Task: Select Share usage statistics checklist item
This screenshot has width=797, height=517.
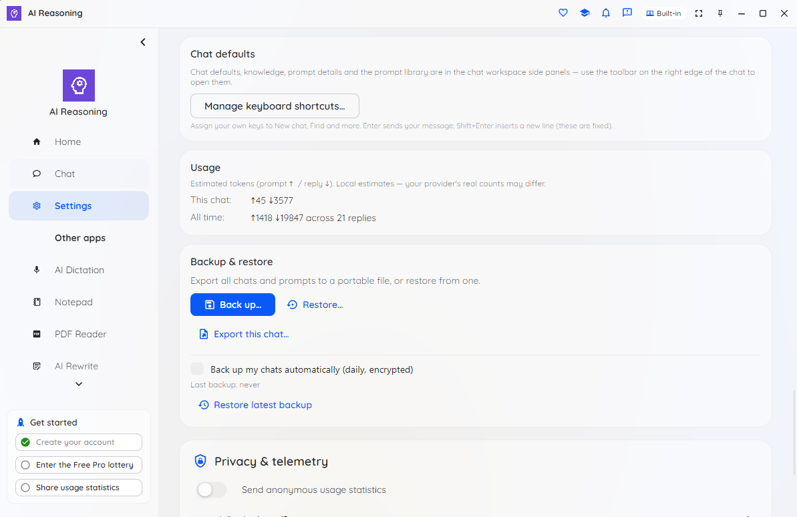Action: click(79, 488)
